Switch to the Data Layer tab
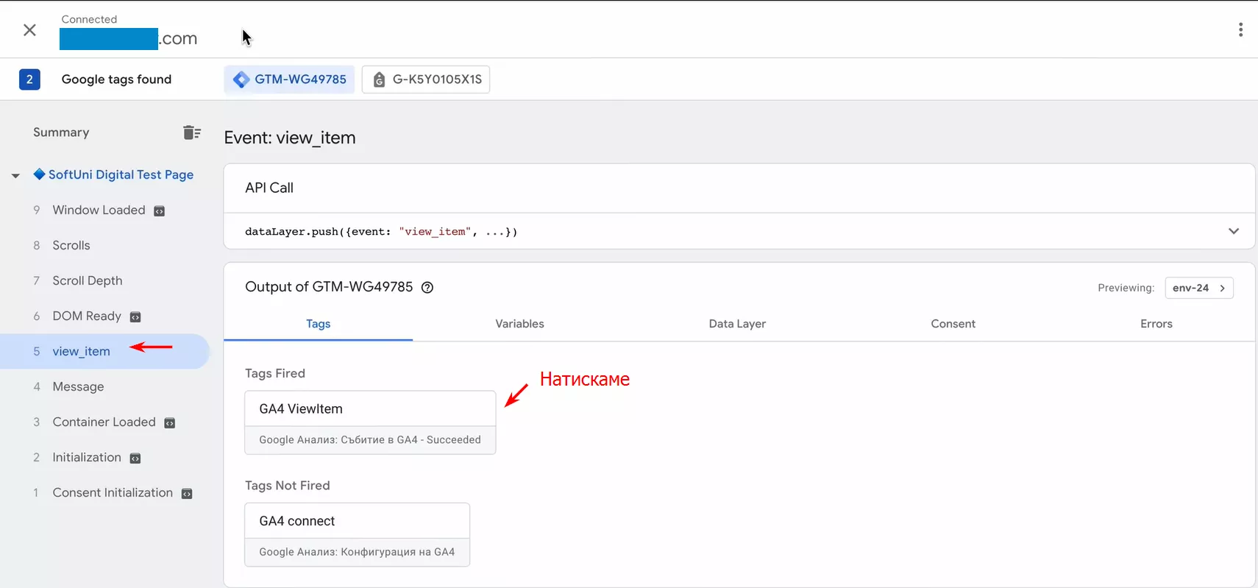Image resolution: width=1258 pixels, height=588 pixels. 737,324
